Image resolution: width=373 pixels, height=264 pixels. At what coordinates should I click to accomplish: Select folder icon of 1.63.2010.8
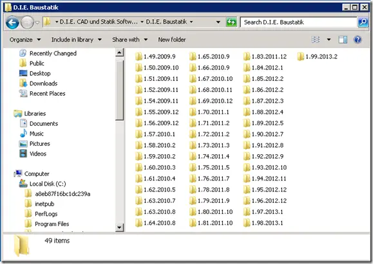tap(139, 211)
